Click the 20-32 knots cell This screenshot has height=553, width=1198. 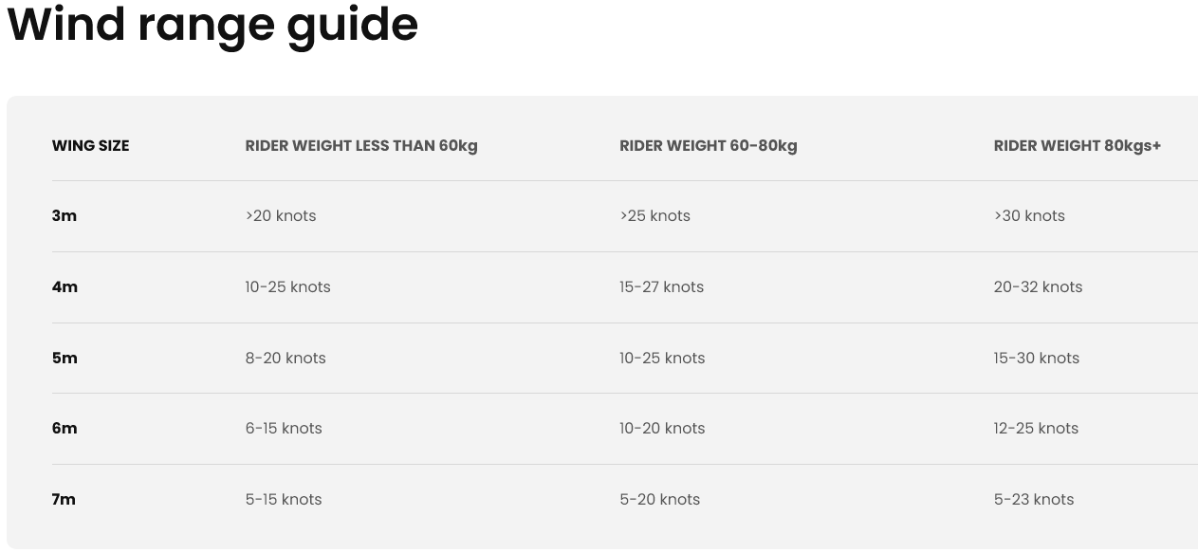[x=1039, y=287]
